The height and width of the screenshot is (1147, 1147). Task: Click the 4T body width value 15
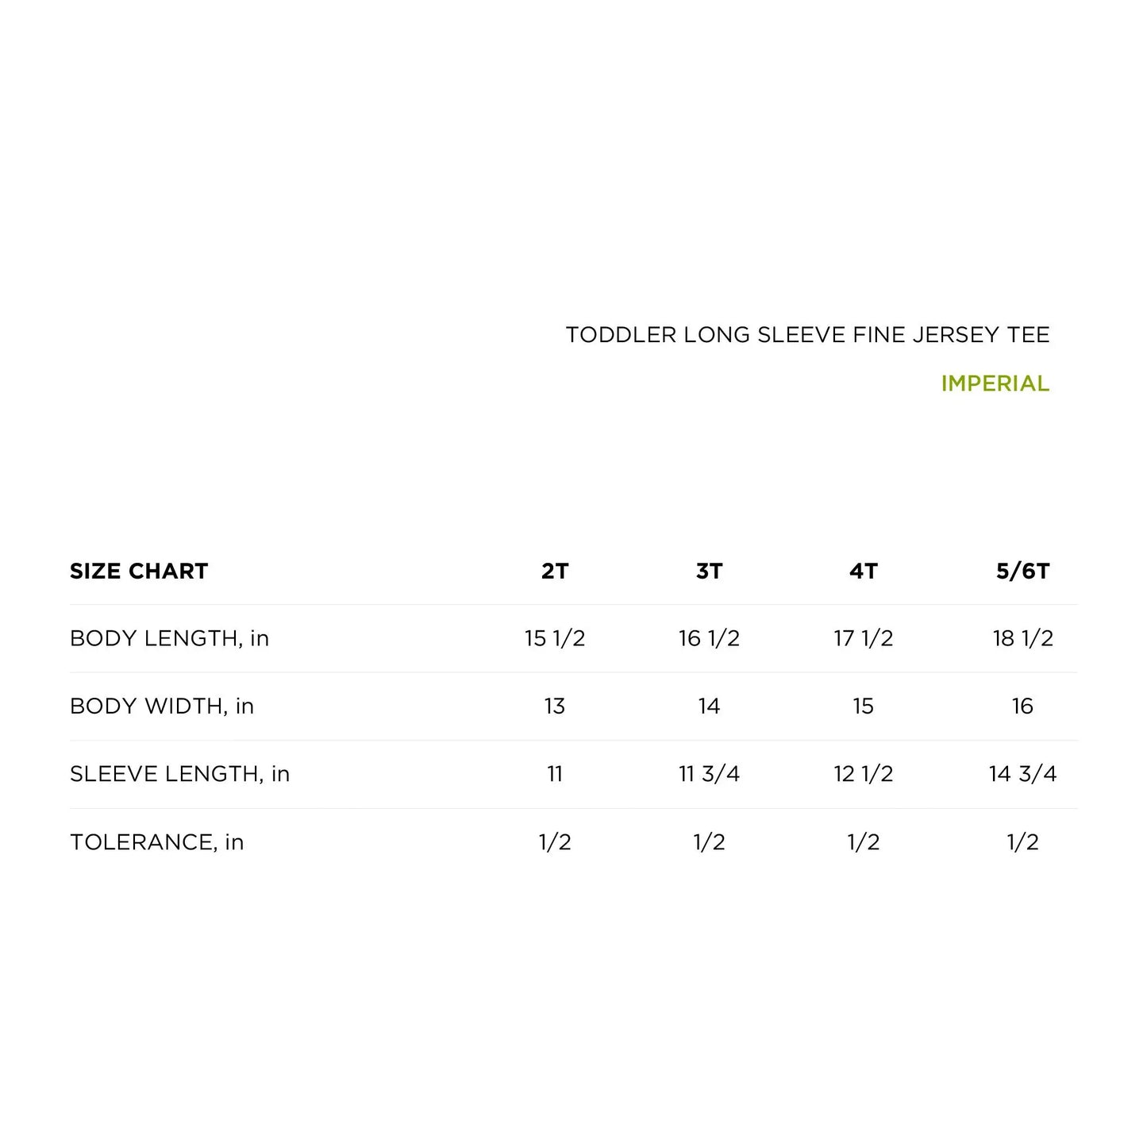coord(863,706)
